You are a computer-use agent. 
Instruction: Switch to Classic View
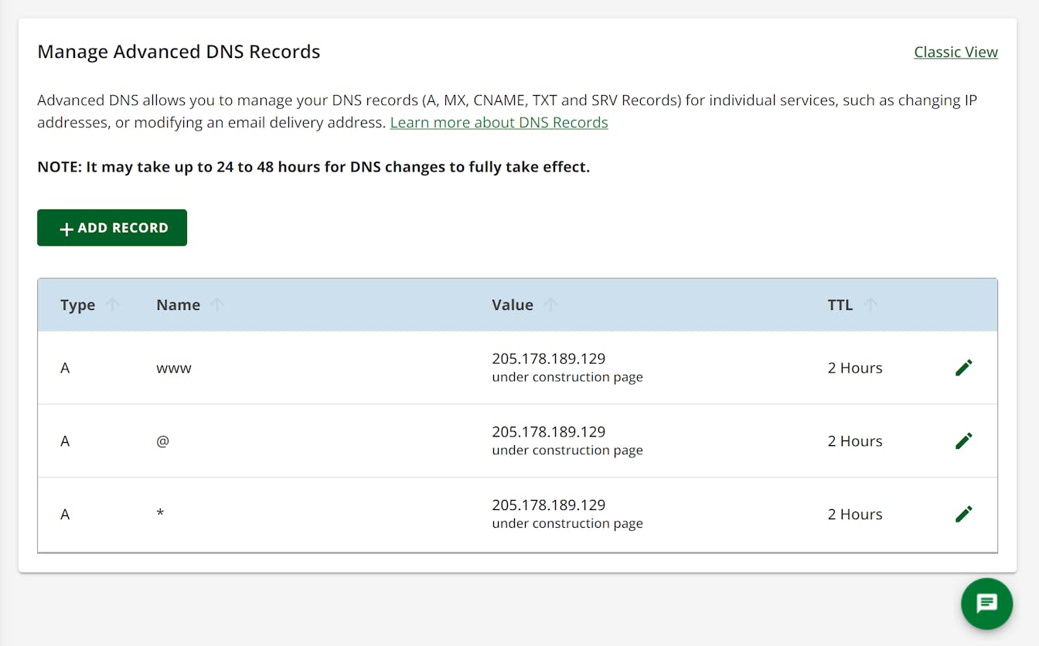(956, 52)
